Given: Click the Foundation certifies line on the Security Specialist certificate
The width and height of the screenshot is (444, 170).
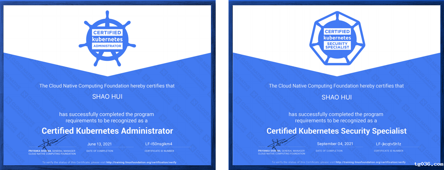Looking at the screenshot, I should [x=336, y=86].
